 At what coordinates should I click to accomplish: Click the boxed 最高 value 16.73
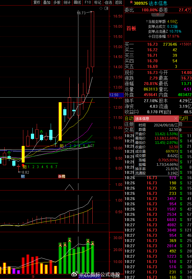pyautogui.click(x=186, y=78)
